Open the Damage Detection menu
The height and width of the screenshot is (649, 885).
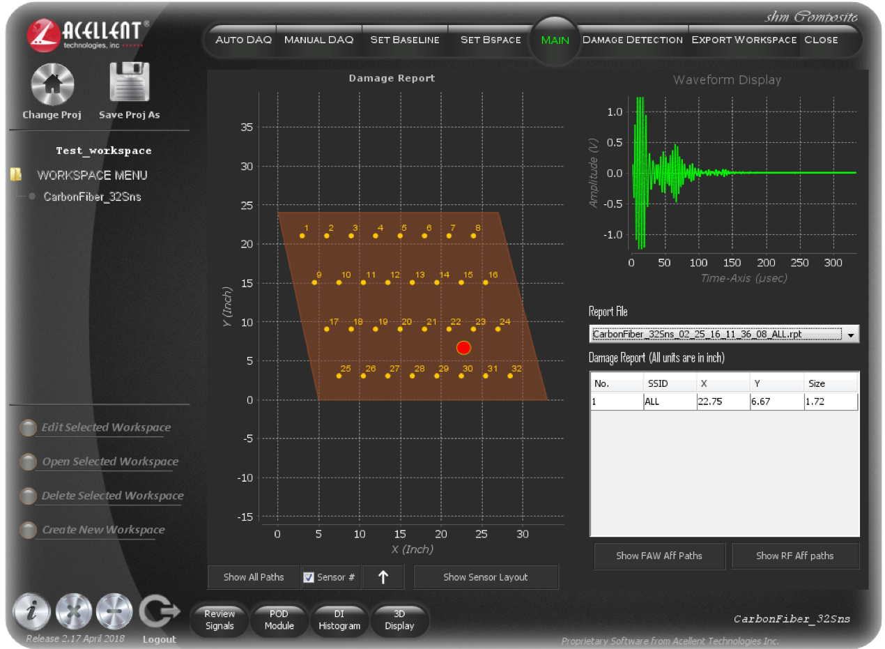coord(632,40)
